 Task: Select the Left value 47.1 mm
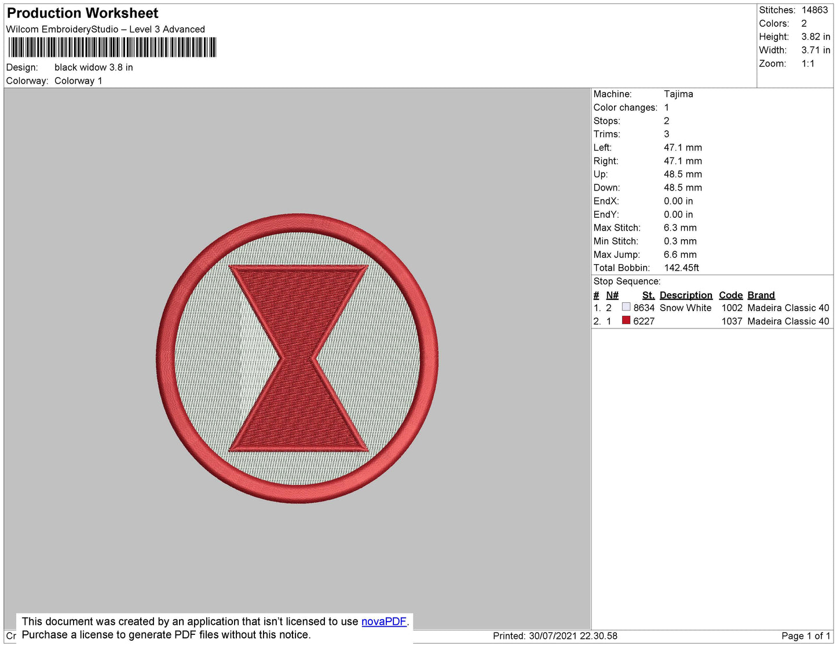[683, 148]
